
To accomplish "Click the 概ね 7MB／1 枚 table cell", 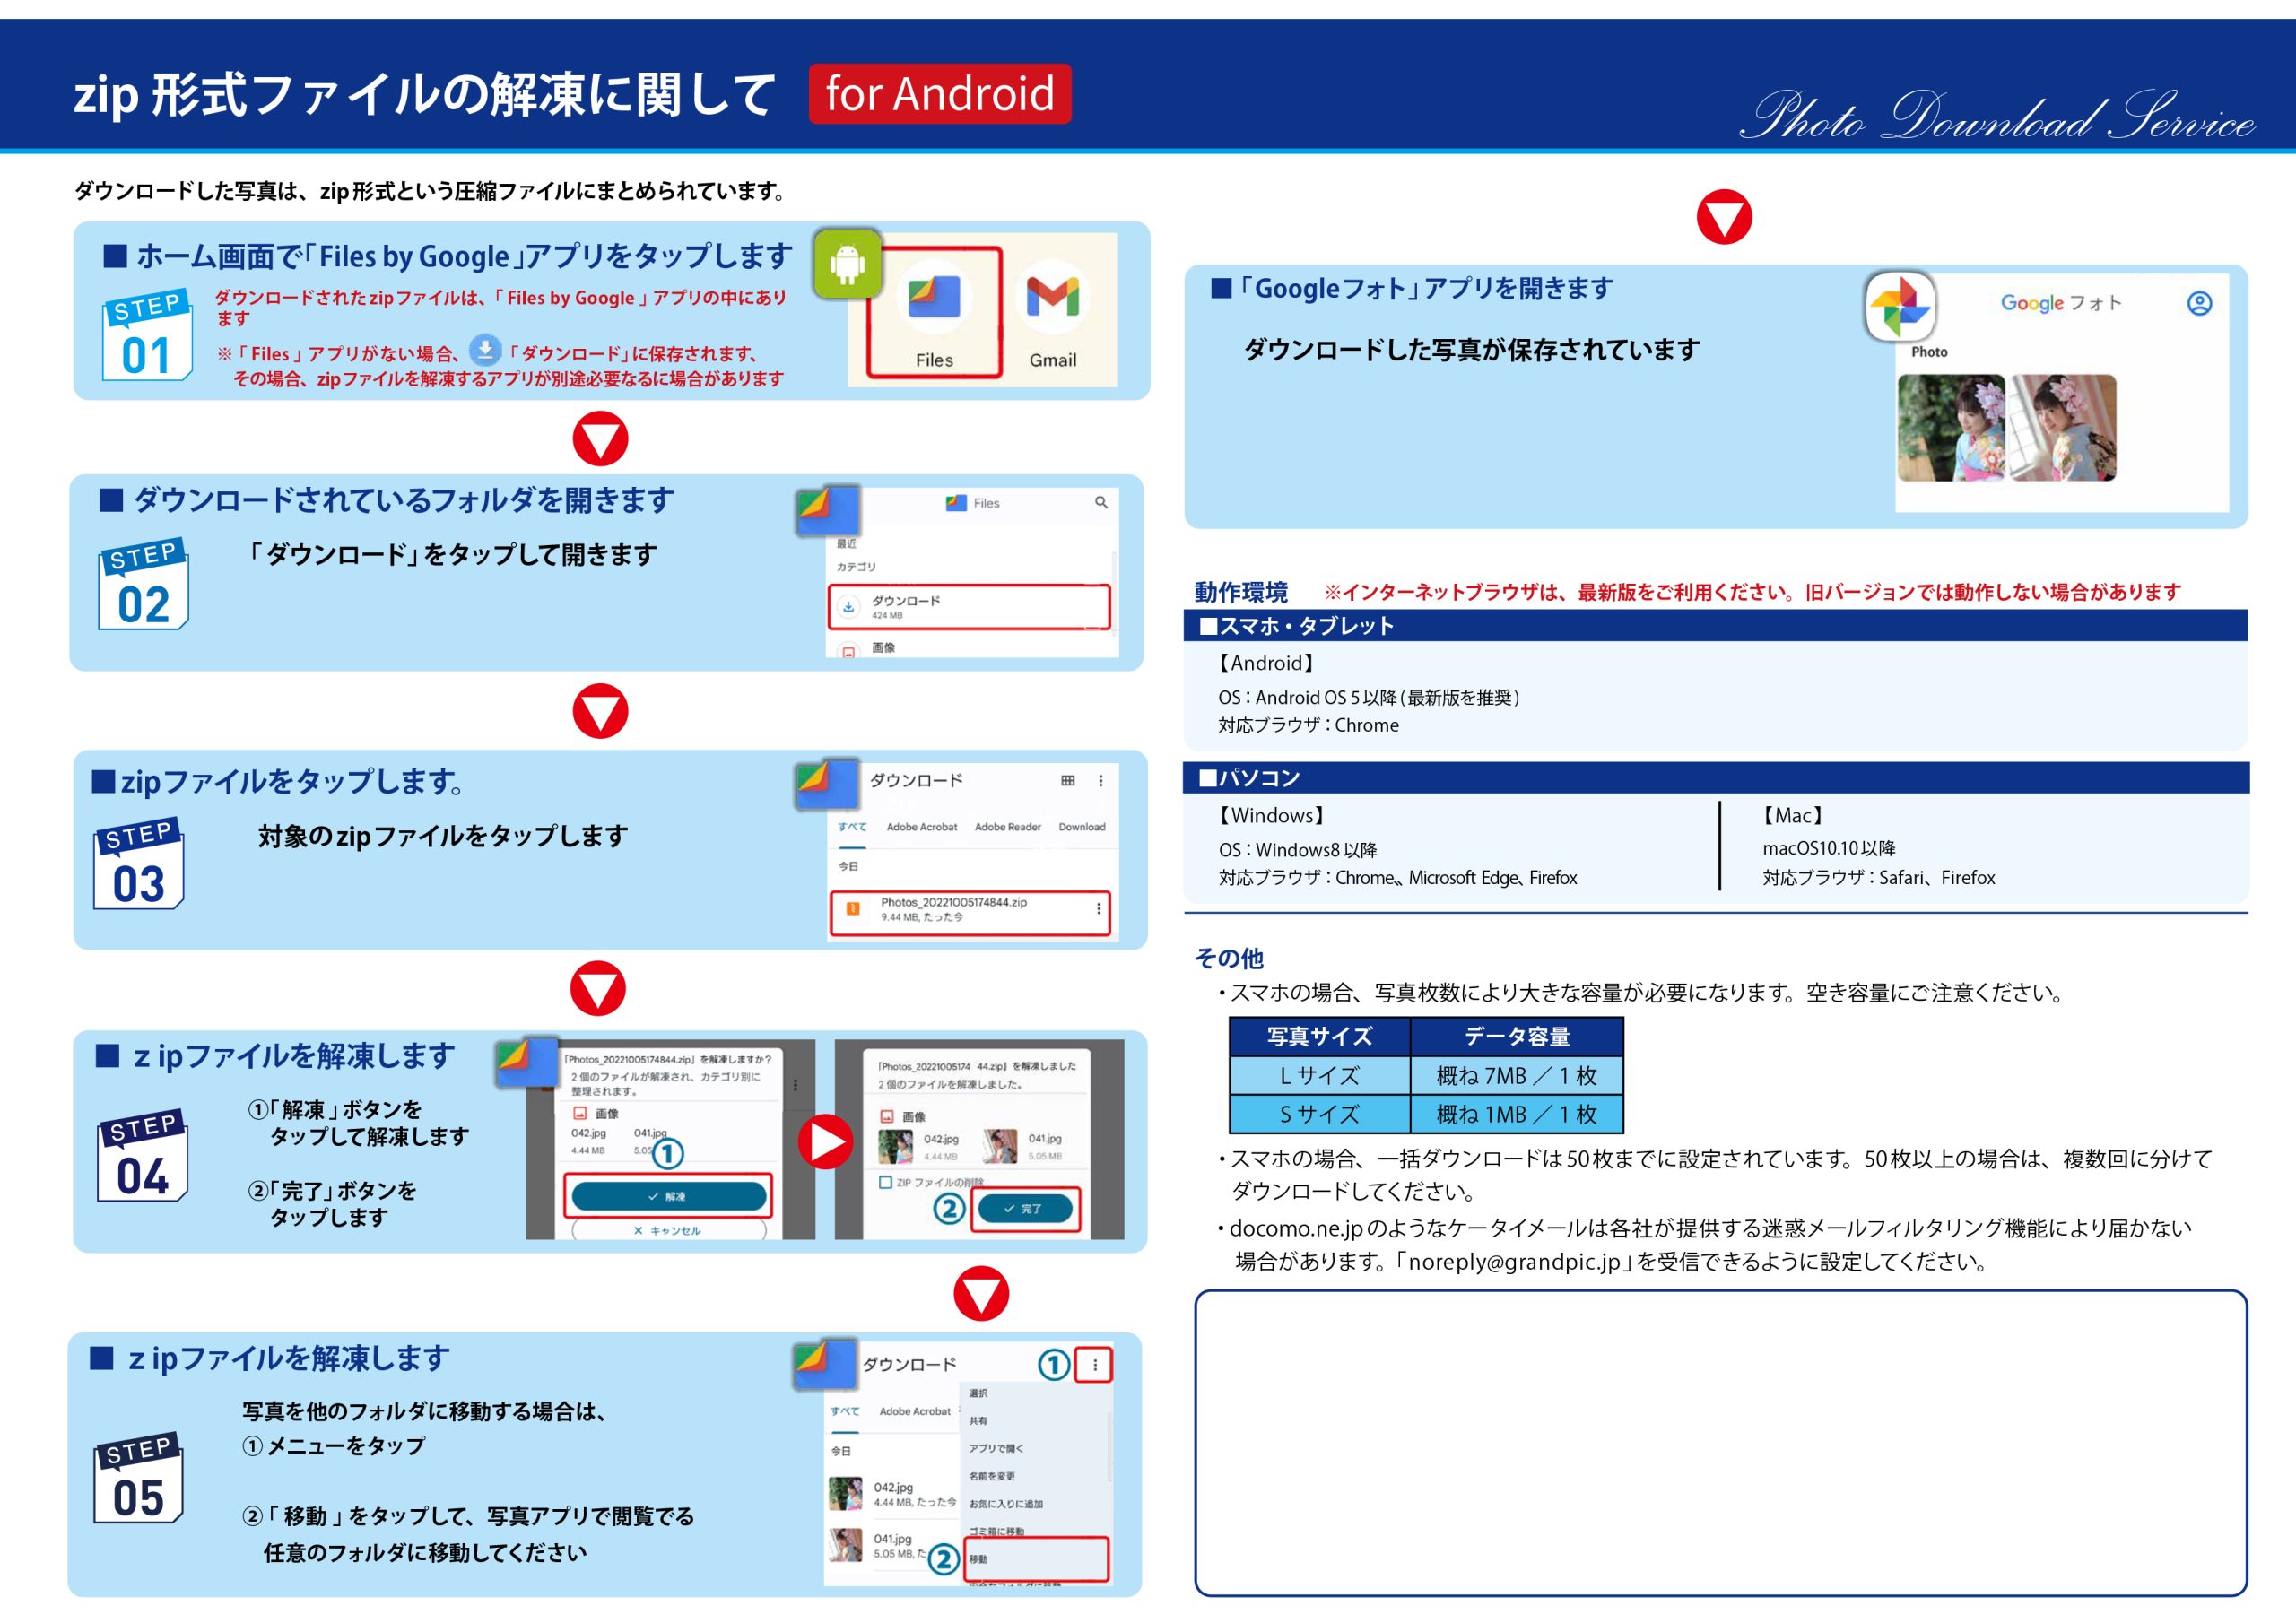I will click(x=1516, y=1076).
